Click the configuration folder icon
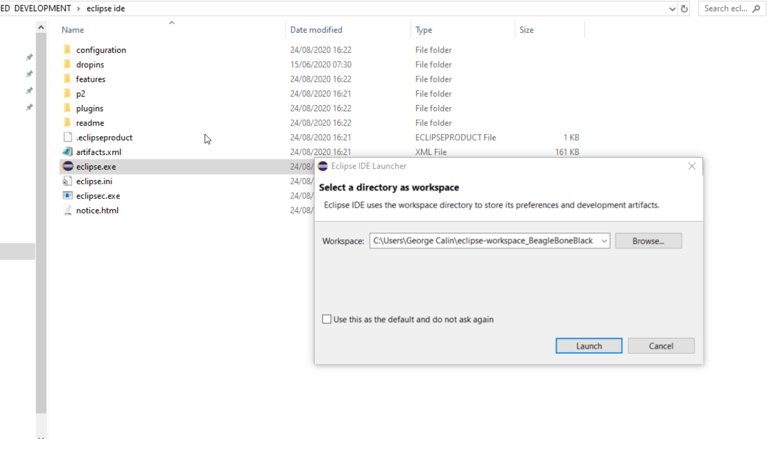 click(x=67, y=49)
